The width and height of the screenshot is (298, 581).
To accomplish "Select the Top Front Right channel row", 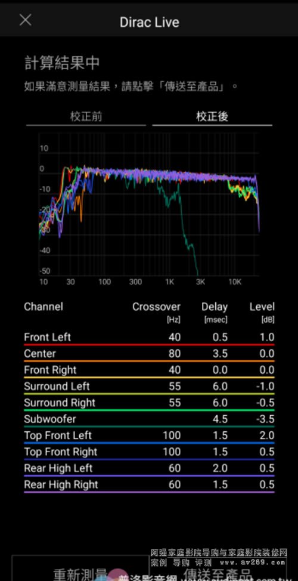I will click(149, 452).
